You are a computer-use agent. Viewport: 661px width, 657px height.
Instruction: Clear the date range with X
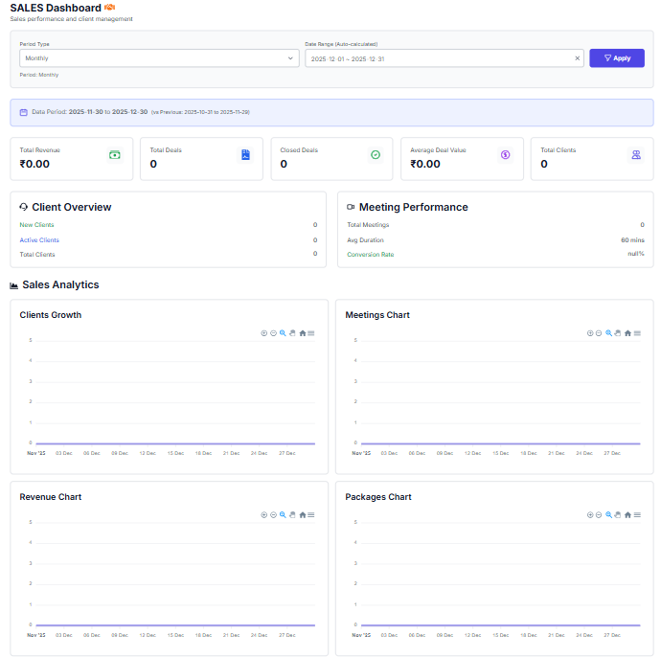click(x=577, y=58)
